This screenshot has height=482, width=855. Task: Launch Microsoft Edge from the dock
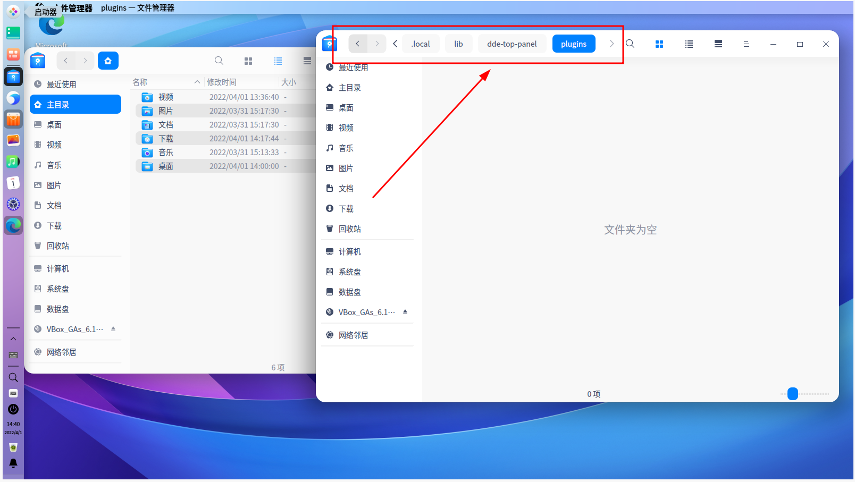[x=13, y=225]
